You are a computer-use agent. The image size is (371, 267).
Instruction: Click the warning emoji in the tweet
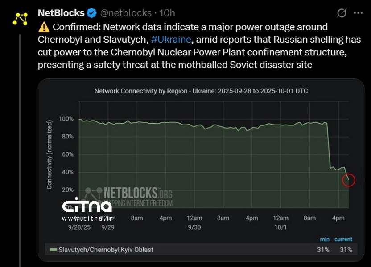coord(44,27)
